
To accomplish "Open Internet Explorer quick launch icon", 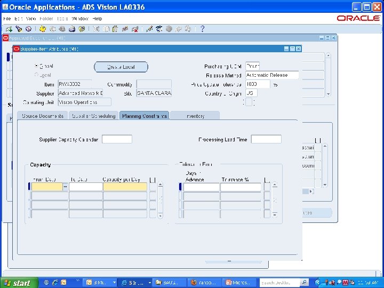I will tap(55, 282).
